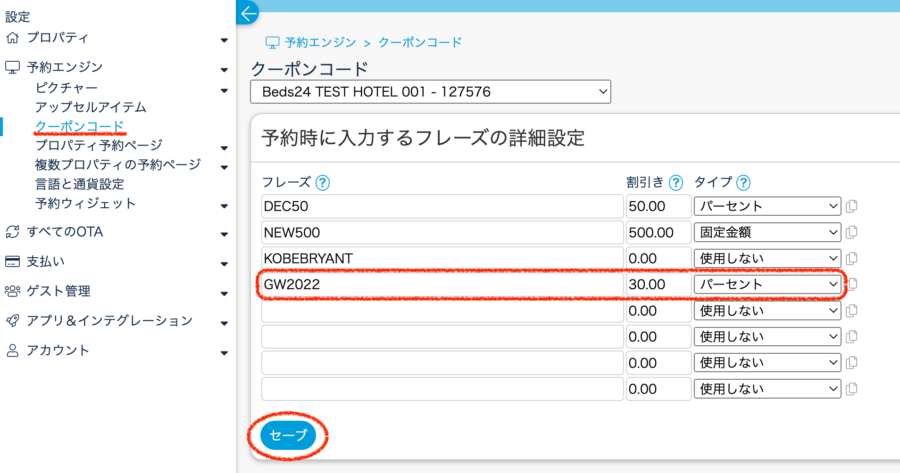900x473 pixels.
Task: Click the GW2022 phrase input field
Action: 442,285
